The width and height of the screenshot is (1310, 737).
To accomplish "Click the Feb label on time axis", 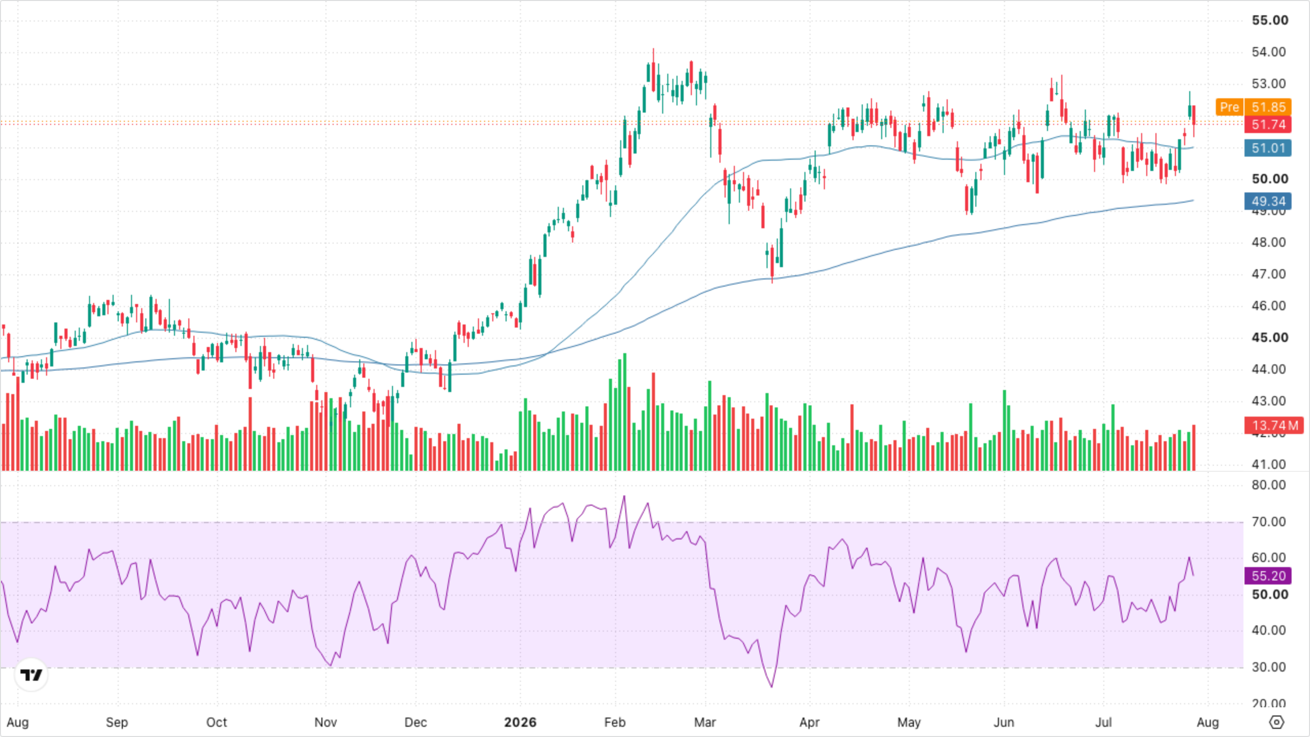I will point(615,722).
